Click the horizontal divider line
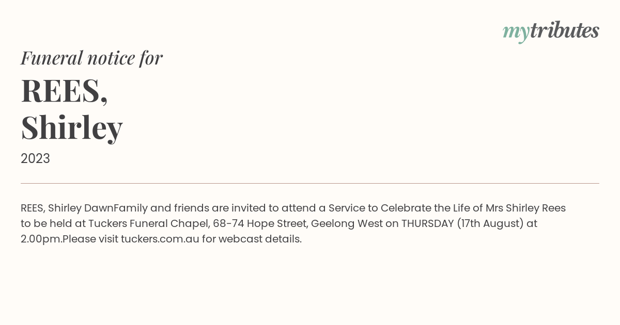The width and height of the screenshot is (620, 325). pos(310,183)
